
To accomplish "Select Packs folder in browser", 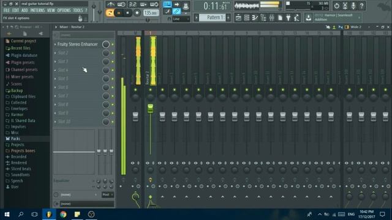I will point(15,139).
